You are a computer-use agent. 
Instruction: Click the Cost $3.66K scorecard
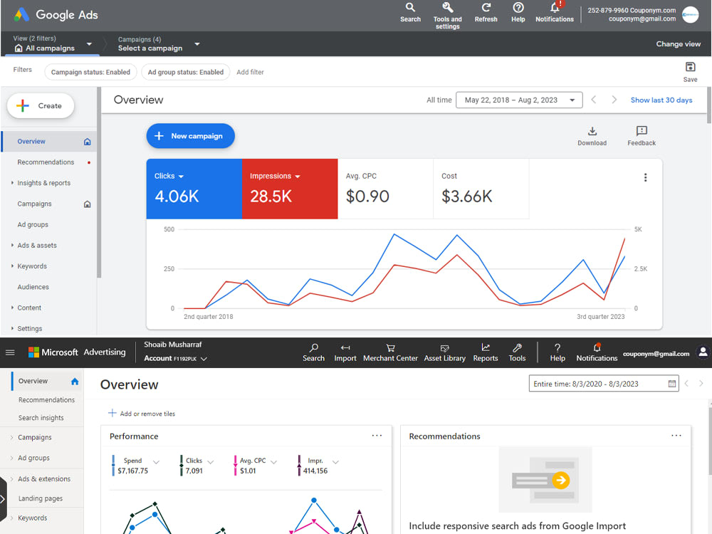coord(481,189)
